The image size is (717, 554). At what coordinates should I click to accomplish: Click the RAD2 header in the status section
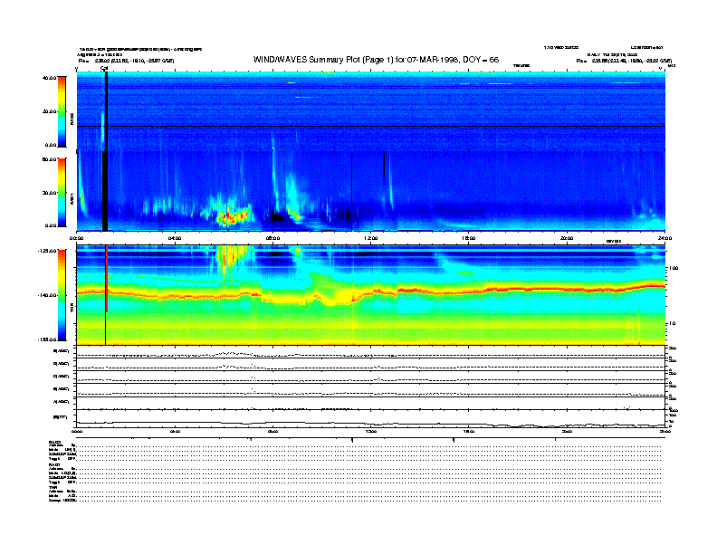coord(54,442)
